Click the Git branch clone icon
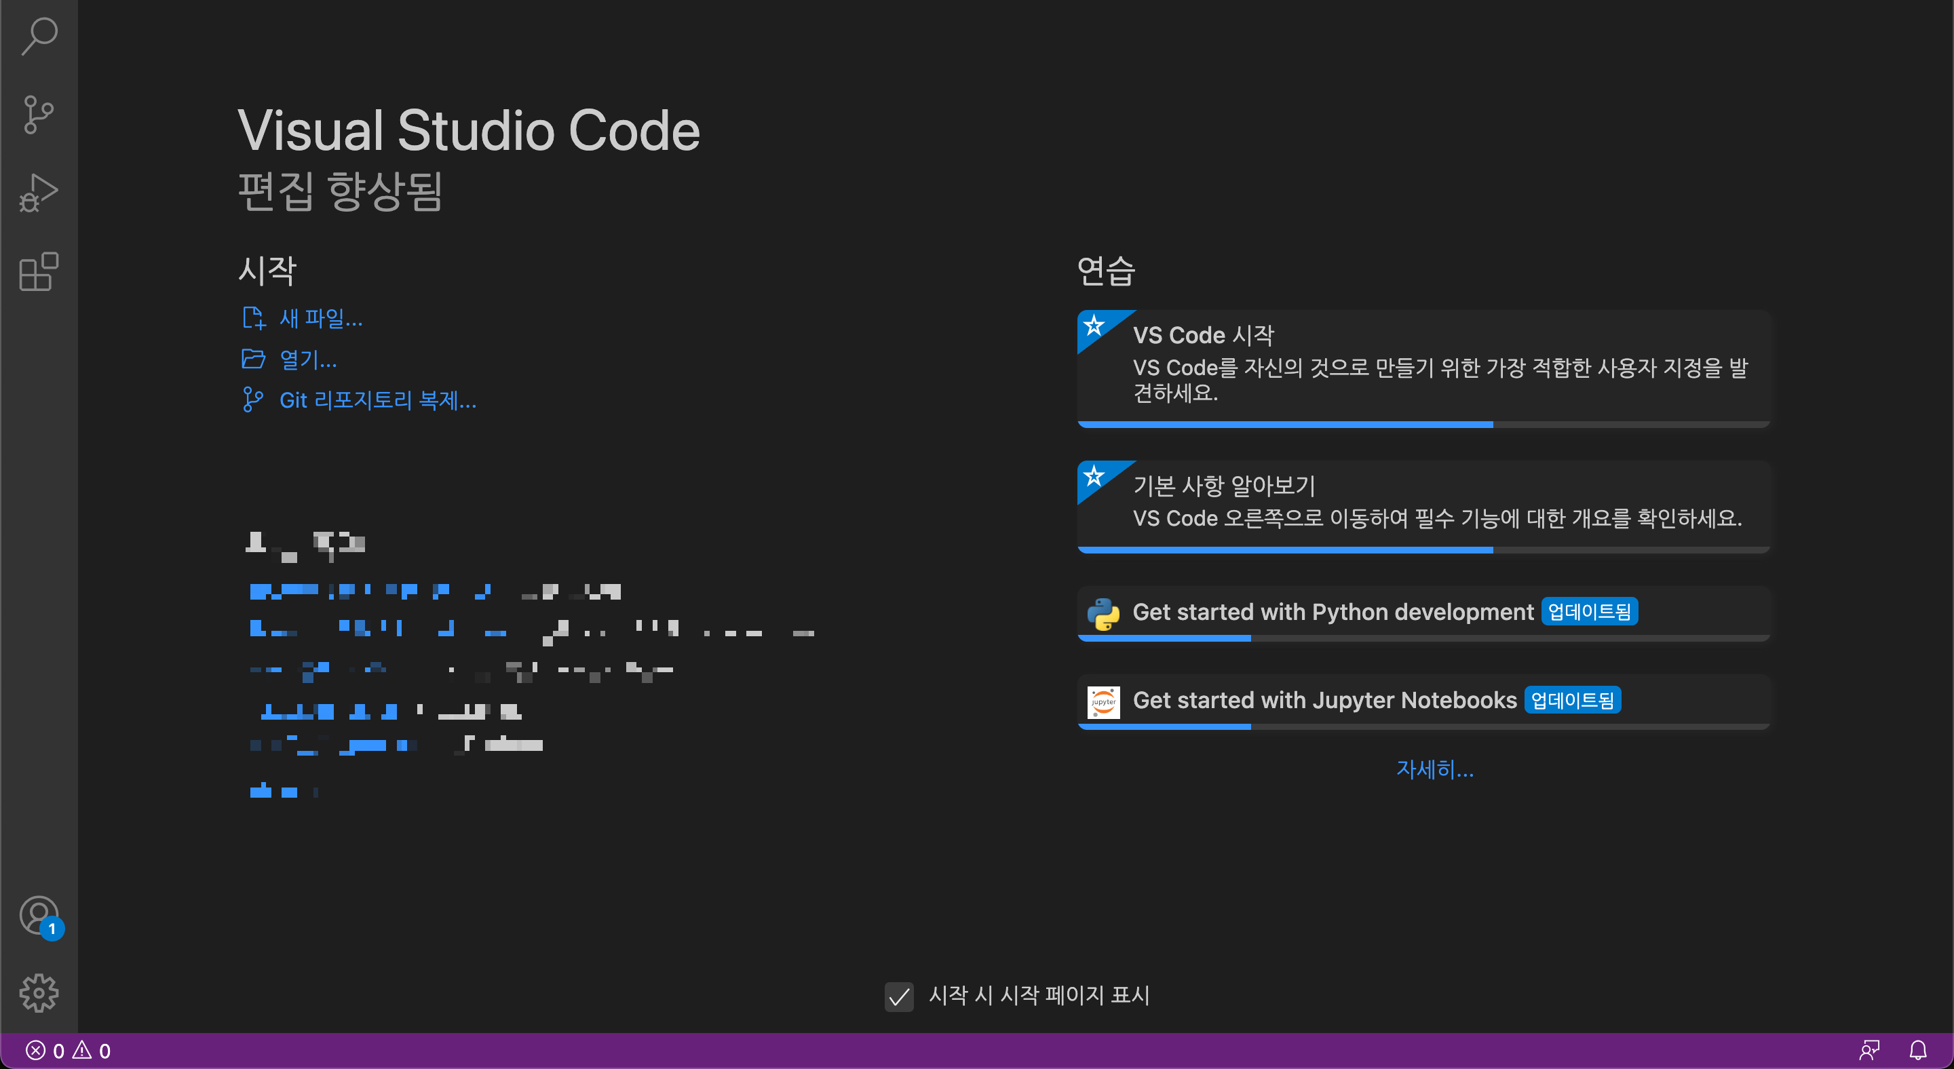Screen dimensions: 1954x1069 coord(253,400)
